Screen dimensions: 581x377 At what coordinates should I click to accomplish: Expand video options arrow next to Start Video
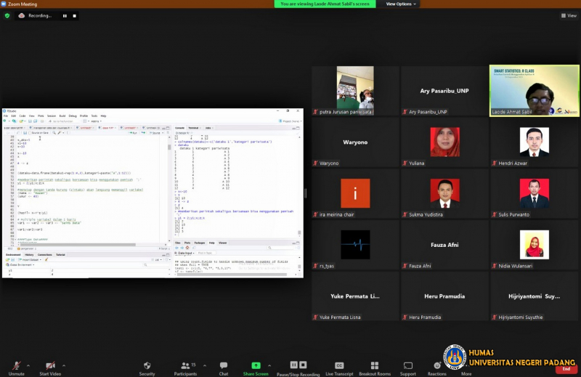tap(64, 365)
